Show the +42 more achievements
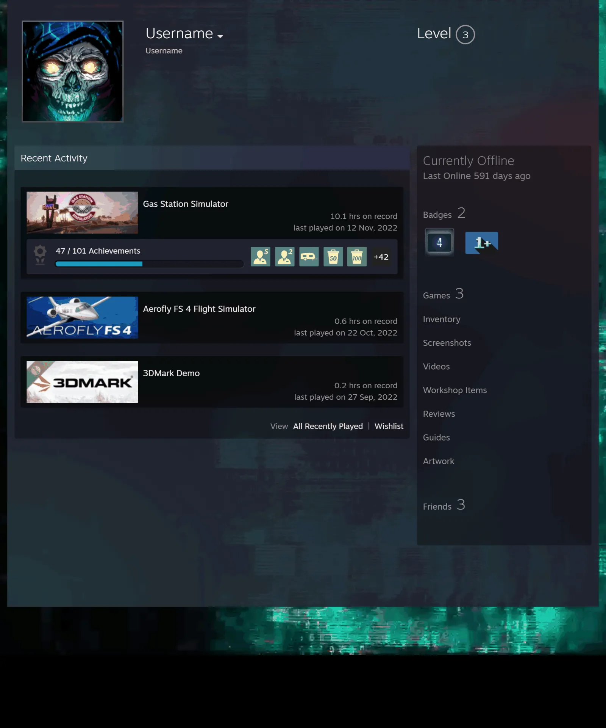 point(381,257)
